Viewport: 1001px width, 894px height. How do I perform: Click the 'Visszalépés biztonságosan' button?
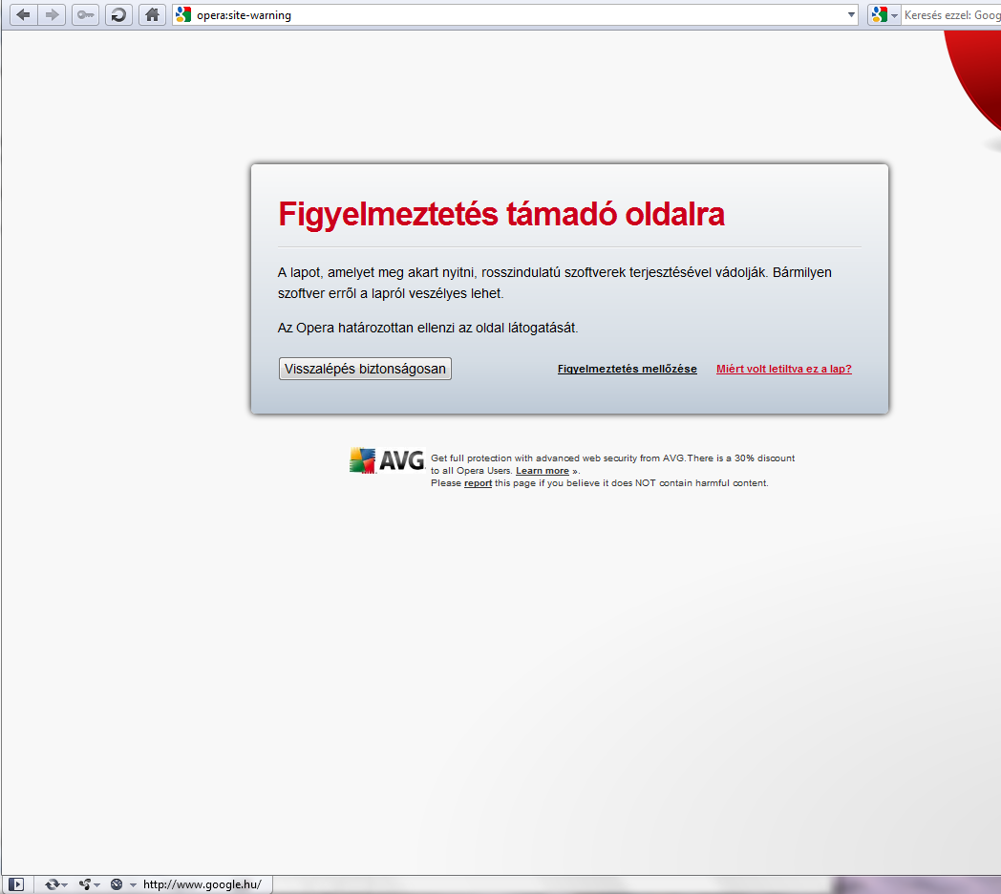(x=365, y=369)
